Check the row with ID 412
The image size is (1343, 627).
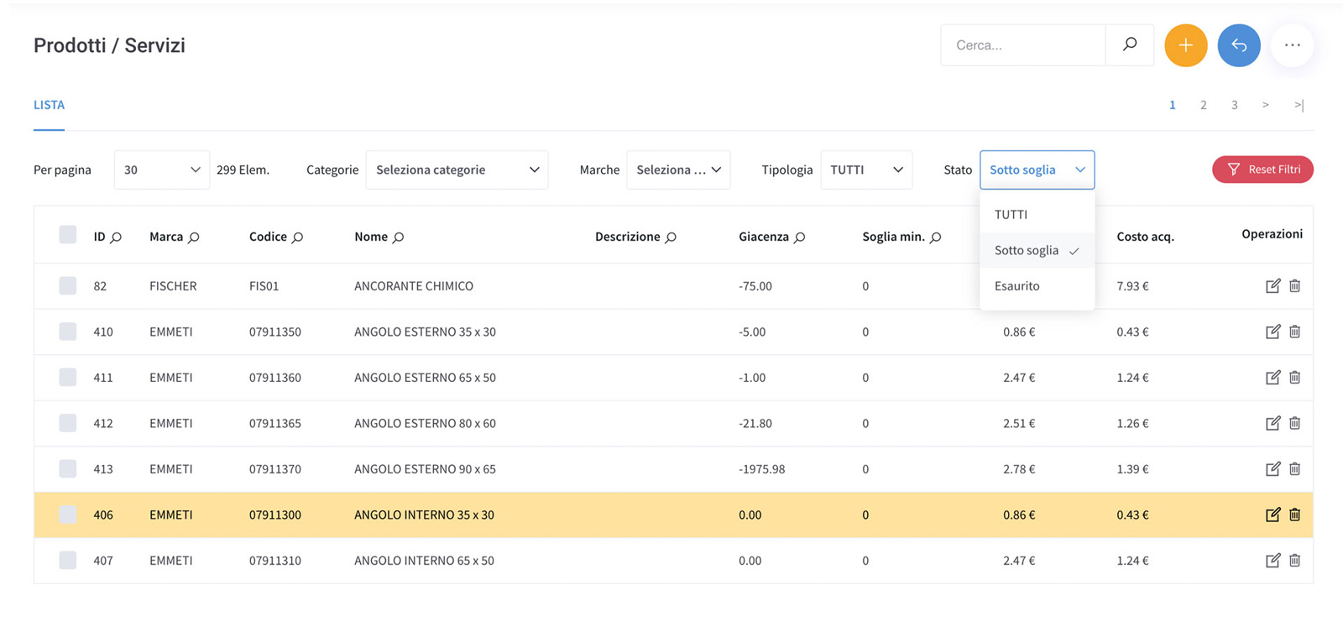(x=68, y=423)
